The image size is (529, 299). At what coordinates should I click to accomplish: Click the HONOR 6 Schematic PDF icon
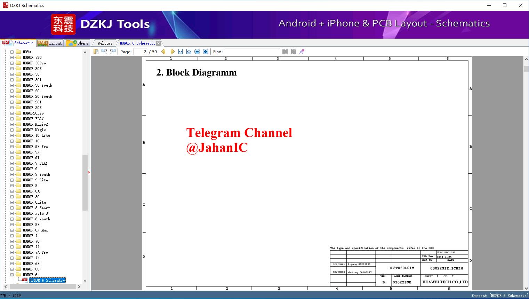25,280
